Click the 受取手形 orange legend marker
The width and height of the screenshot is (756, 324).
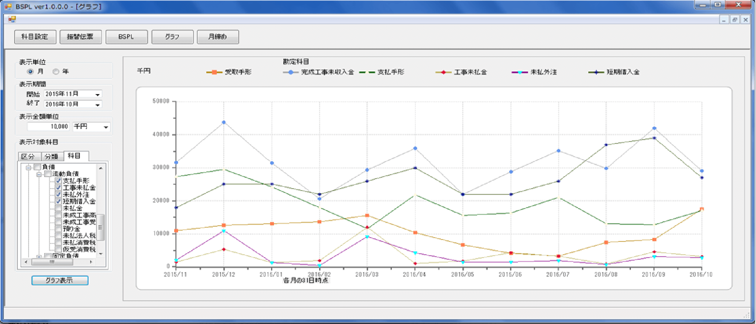pyautogui.click(x=214, y=72)
